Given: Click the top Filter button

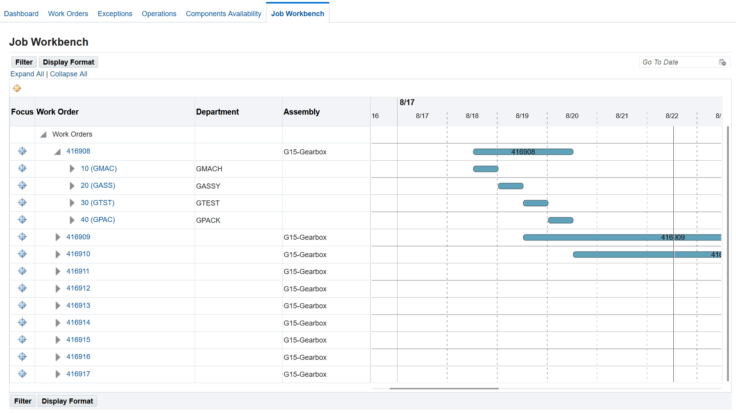Looking at the screenshot, I should tap(24, 62).
